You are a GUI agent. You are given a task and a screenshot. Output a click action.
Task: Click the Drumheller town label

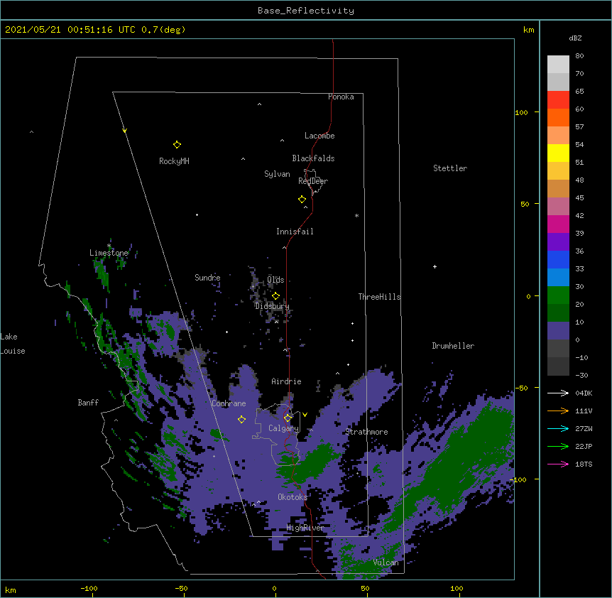click(453, 346)
